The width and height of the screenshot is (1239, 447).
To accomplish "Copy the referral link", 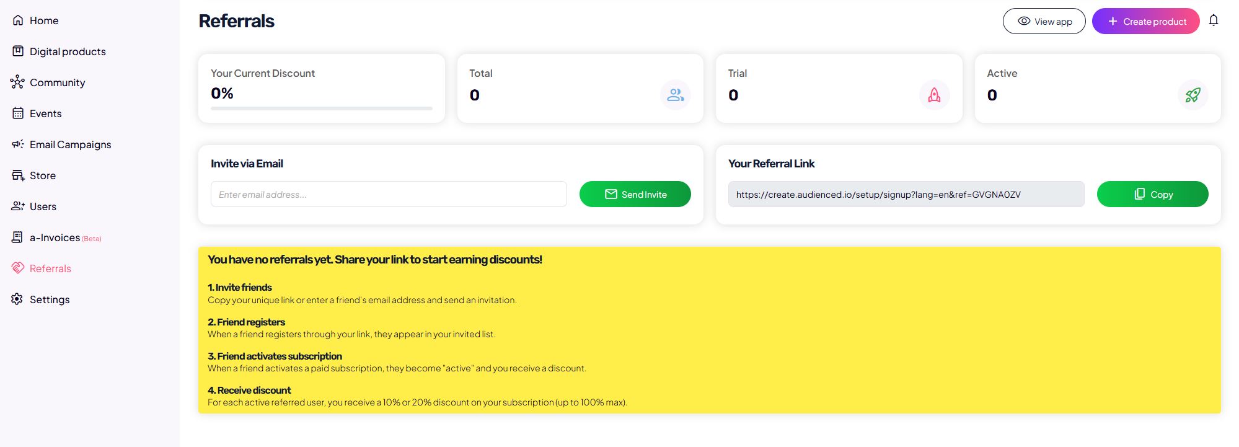I will click(1152, 194).
